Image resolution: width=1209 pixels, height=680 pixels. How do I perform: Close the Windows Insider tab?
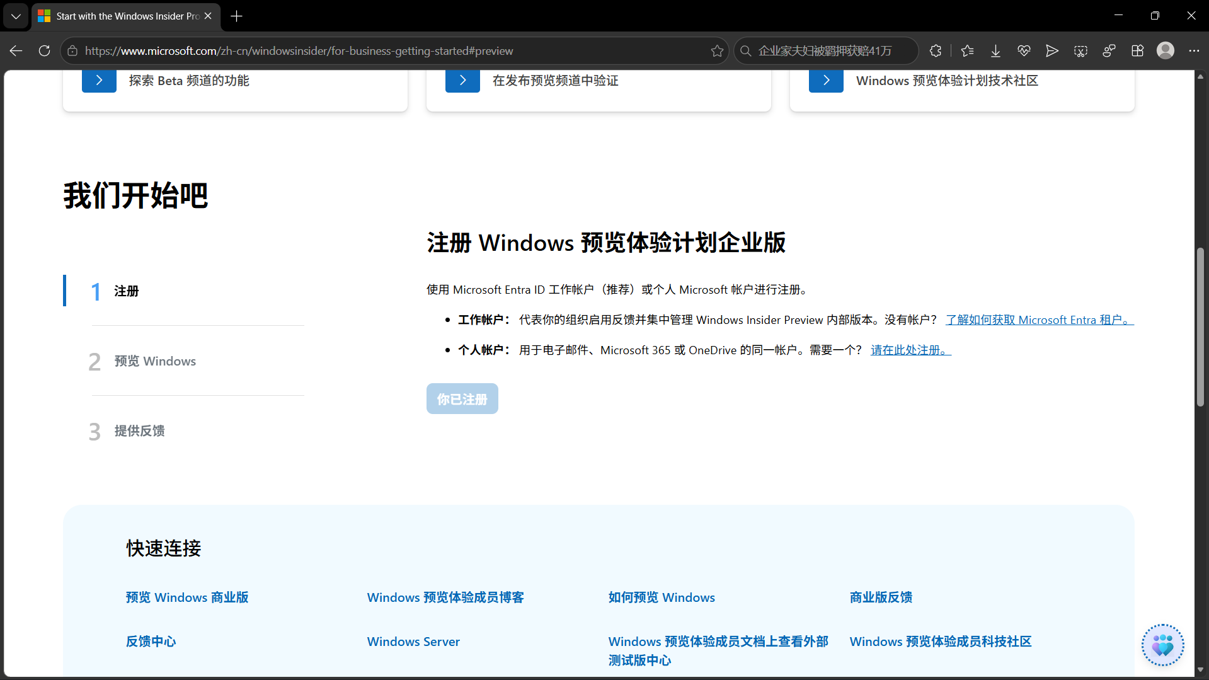[x=208, y=16]
